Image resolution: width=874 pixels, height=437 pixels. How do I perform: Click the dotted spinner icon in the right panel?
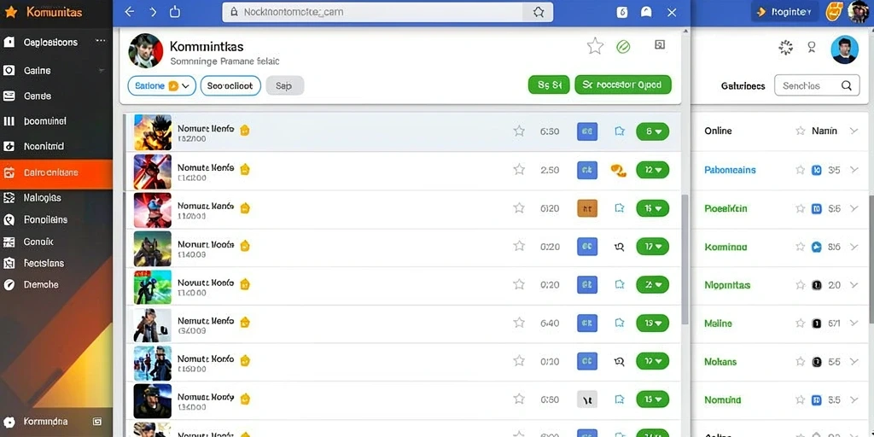pos(785,48)
